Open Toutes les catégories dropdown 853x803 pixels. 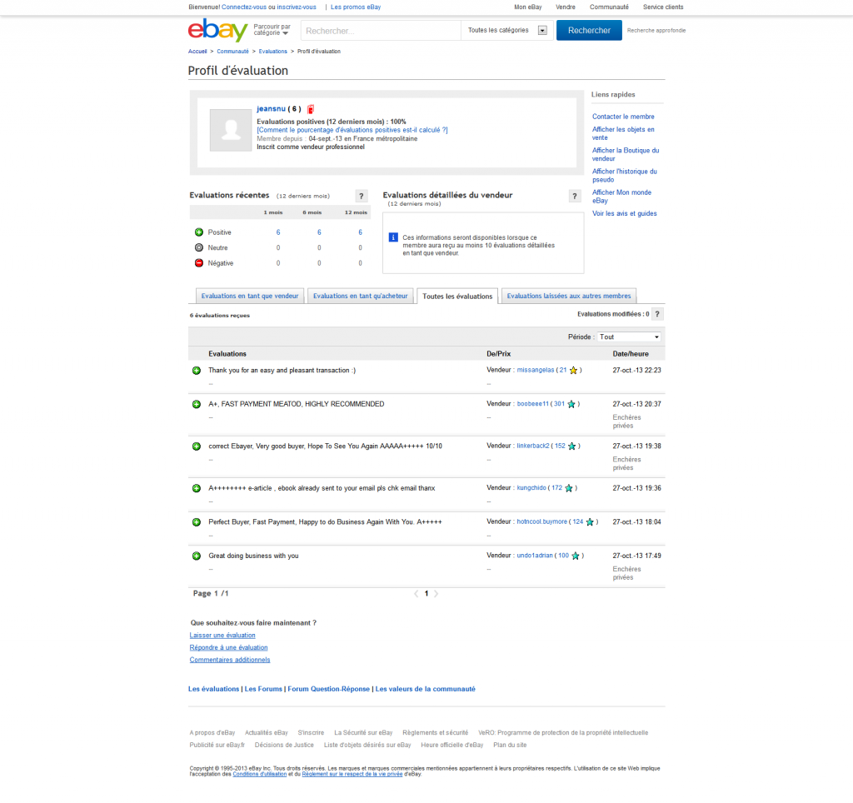coord(507,31)
